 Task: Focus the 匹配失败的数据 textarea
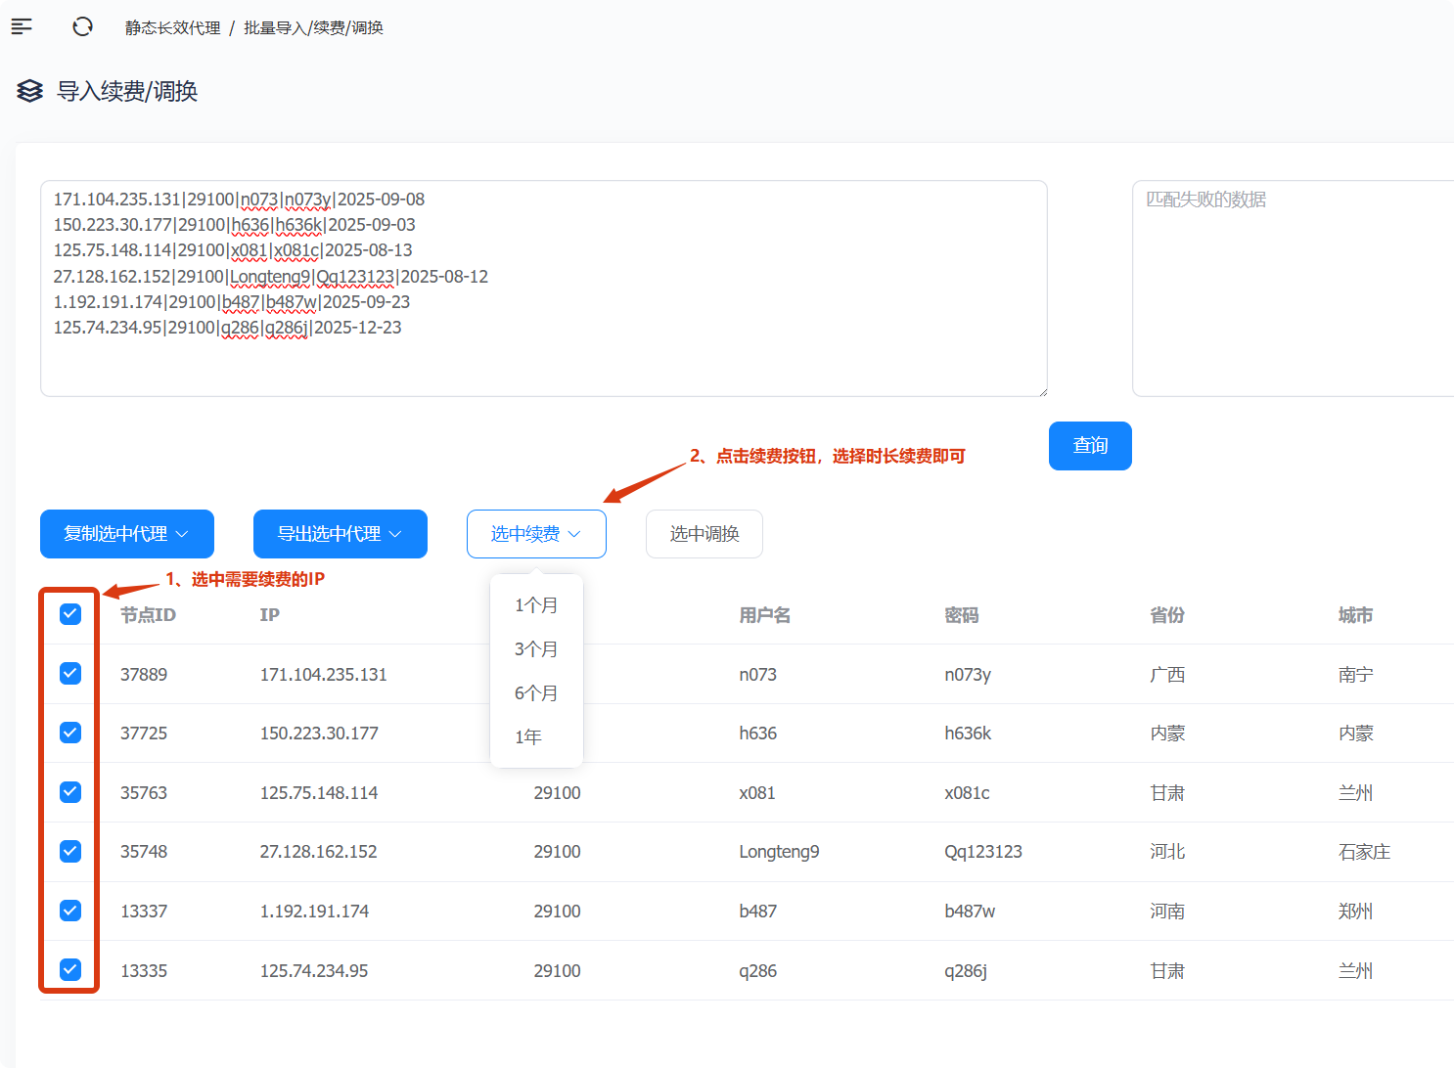1293,289
